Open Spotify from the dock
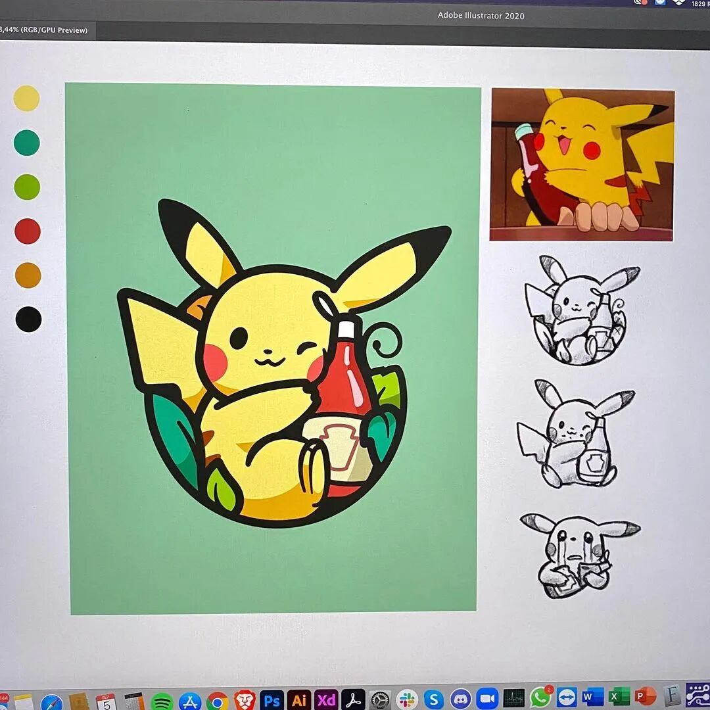This screenshot has width=710, height=710. point(162,702)
